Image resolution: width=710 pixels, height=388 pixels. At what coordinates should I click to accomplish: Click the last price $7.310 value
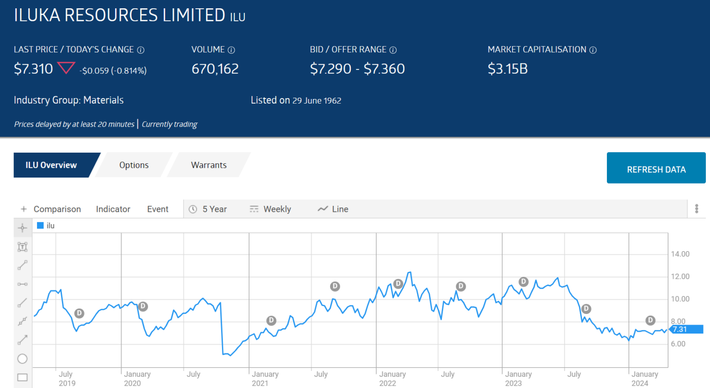pos(33,69)
